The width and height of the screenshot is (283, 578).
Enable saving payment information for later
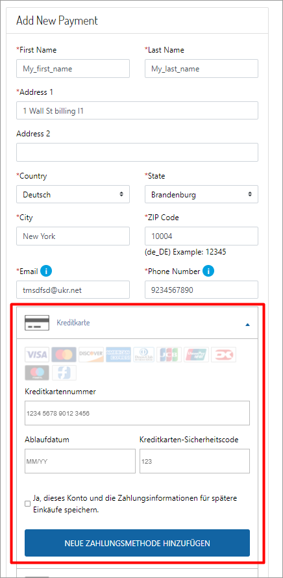[x=28, y=504]
